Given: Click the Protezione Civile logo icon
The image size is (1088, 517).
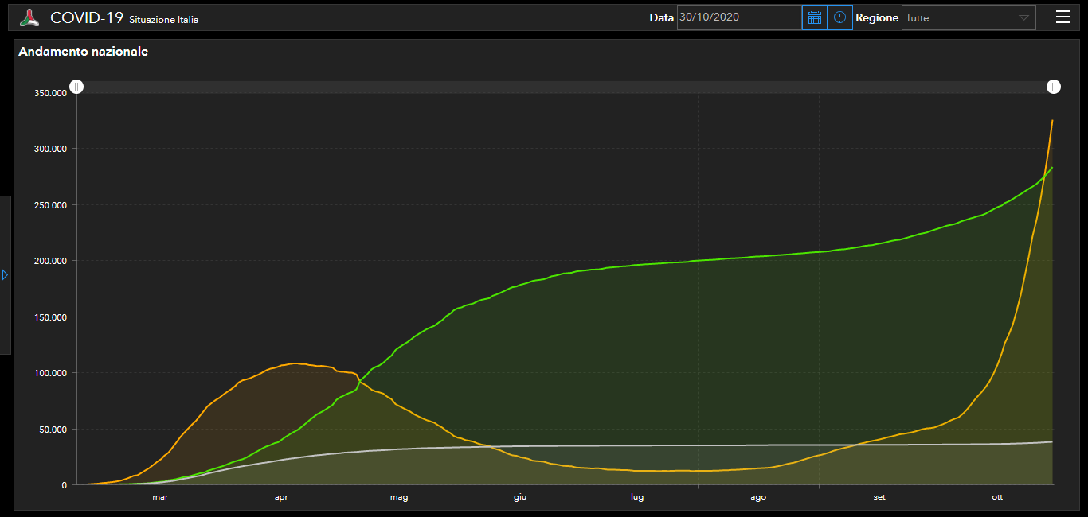Looking at the screenshot, I should [29, 17].
